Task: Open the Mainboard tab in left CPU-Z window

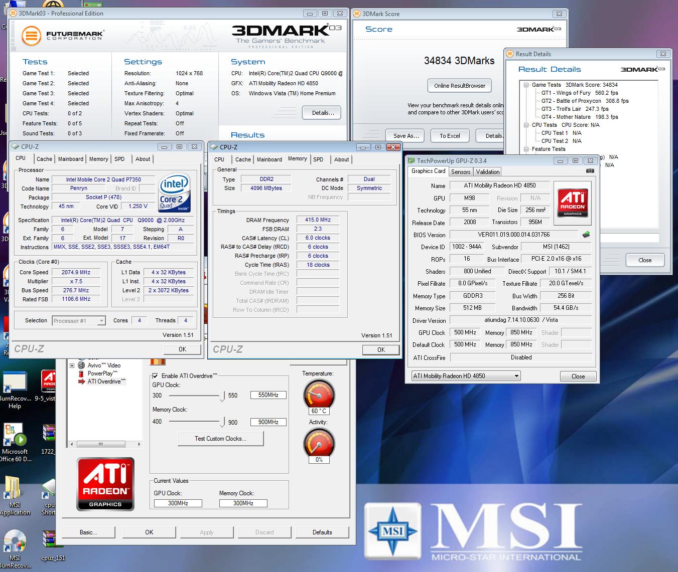Action: click(71, 159)
